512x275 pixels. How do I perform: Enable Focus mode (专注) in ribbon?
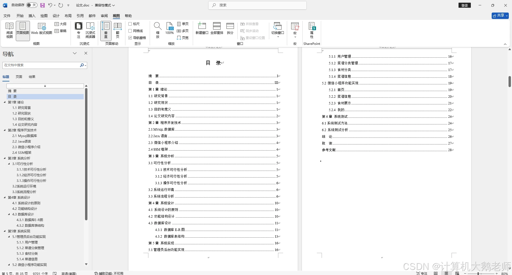click(x=79, y=30)
